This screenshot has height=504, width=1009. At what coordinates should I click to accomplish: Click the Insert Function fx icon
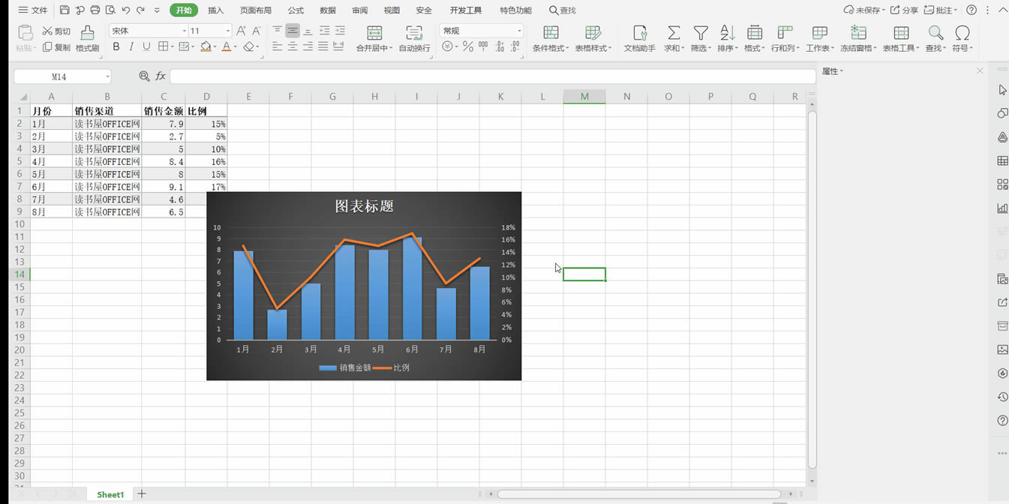pyautogui.click(x=161, y=76)
